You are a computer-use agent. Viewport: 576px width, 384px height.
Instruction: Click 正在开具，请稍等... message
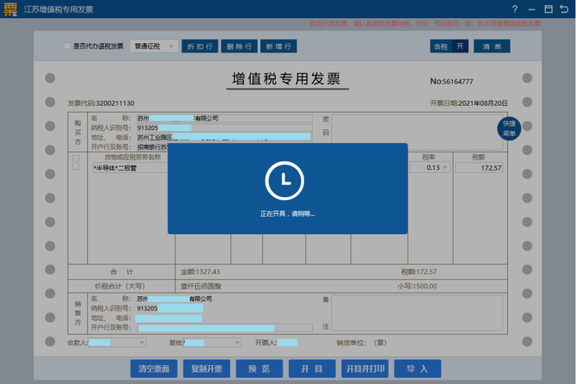click(x=287, y=214)
